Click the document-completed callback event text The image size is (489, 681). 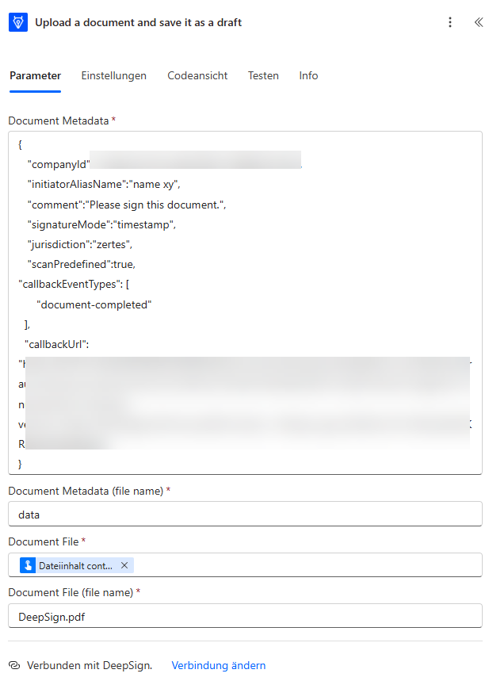click(x=94, y=304)
